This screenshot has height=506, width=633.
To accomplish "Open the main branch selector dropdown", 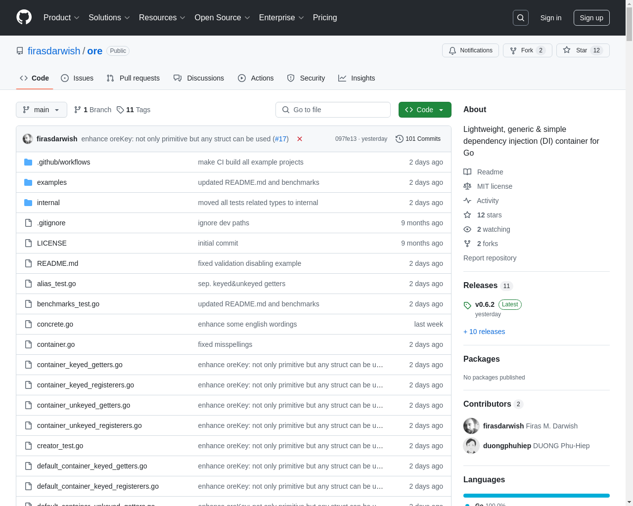I will point(42,110).
